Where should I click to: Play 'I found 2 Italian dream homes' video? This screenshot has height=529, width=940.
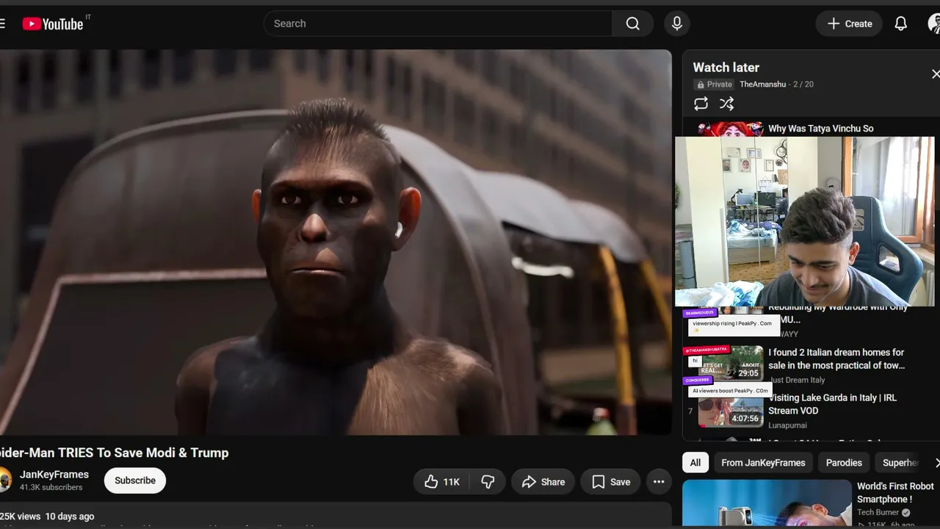(836, 359)
